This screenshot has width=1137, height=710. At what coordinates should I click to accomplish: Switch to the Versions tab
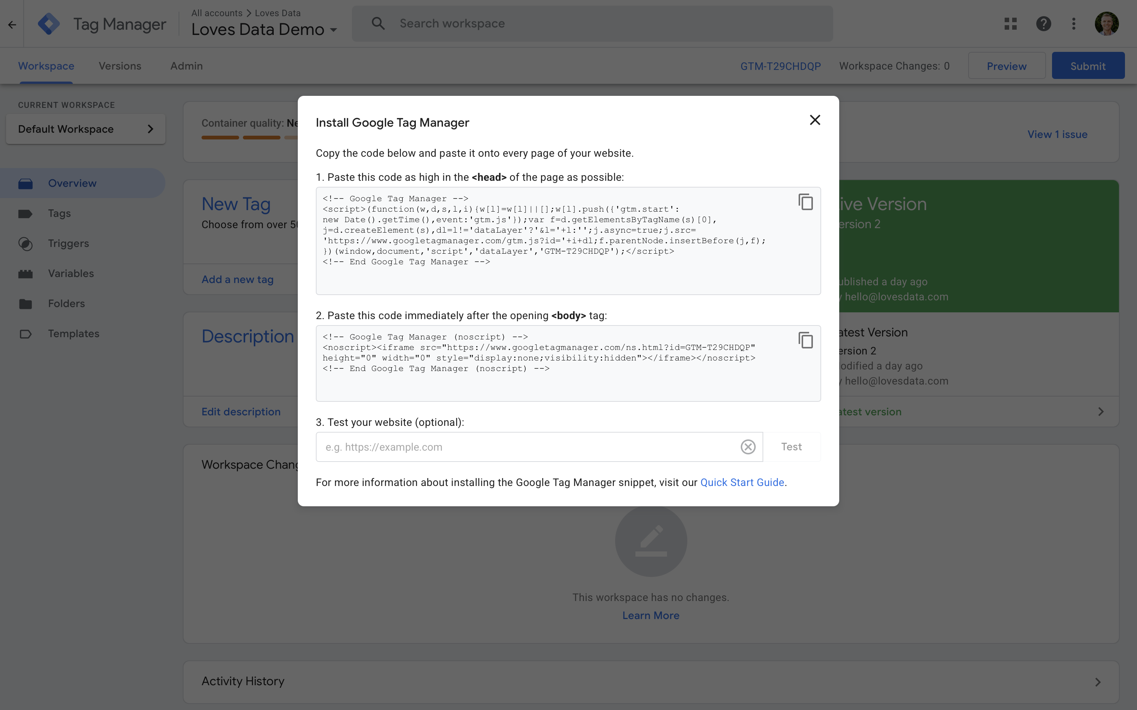coord(120,66)
